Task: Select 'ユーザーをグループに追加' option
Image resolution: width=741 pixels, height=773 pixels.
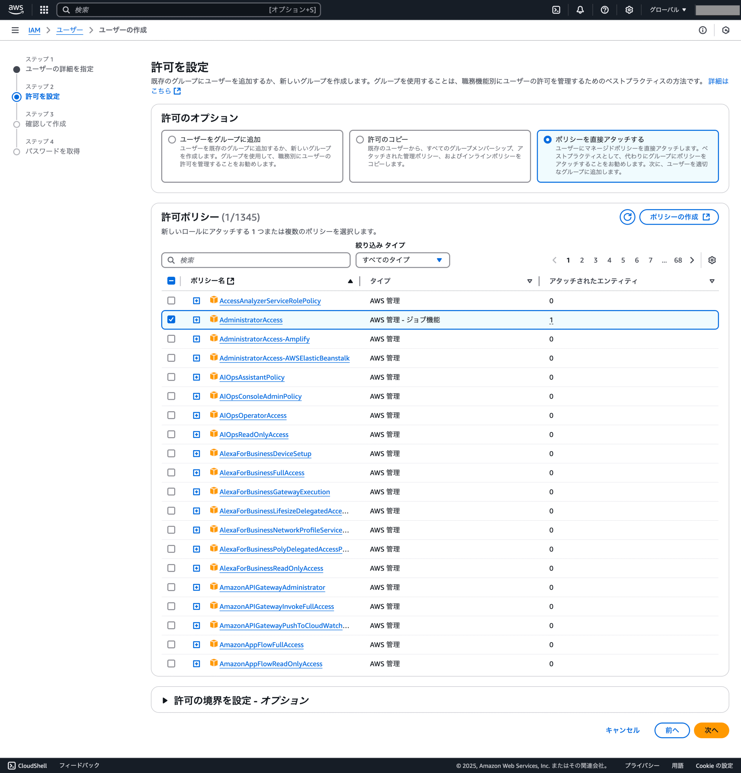Action: coord(172,140)
